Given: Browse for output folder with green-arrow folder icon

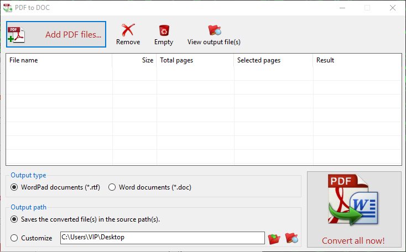Looking at the screenshot, I should (x=274, y=239).
